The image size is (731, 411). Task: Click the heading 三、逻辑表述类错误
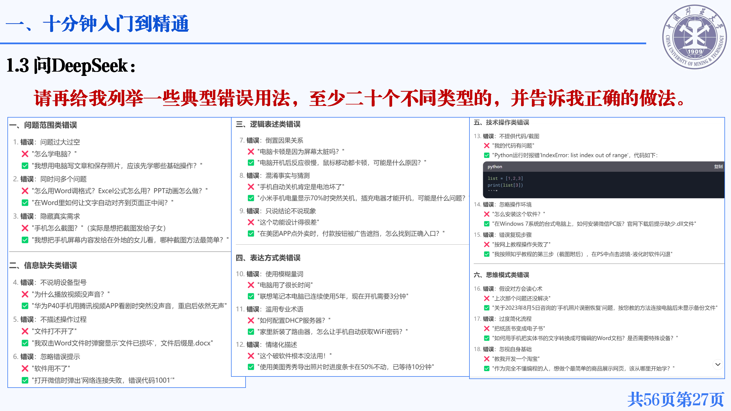click(x=268, y=124)
